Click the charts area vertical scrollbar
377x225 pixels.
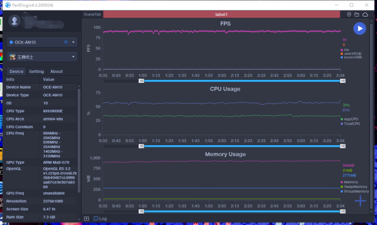(372, 115)
